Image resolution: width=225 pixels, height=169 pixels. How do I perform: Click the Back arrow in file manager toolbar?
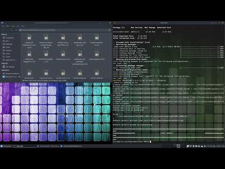[3, 30]
